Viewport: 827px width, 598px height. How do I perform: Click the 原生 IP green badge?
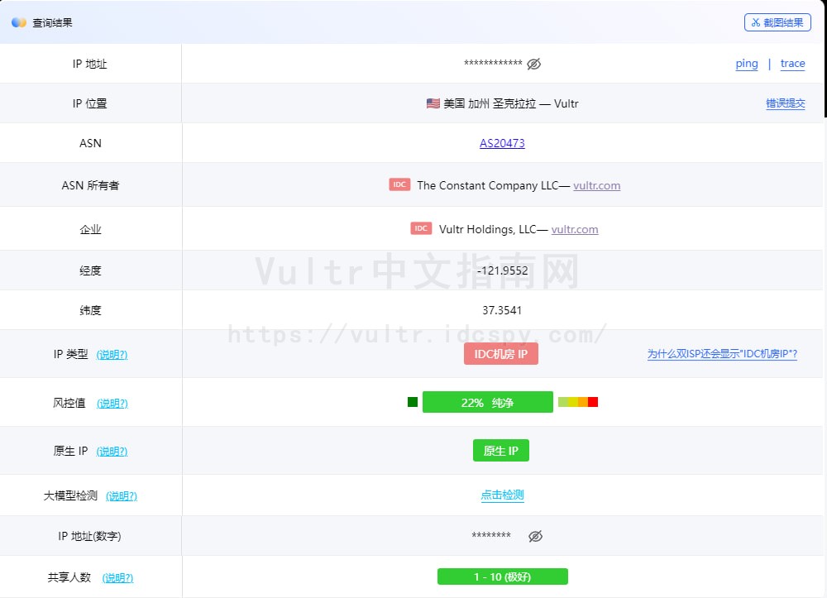click(x=501, y=450)
